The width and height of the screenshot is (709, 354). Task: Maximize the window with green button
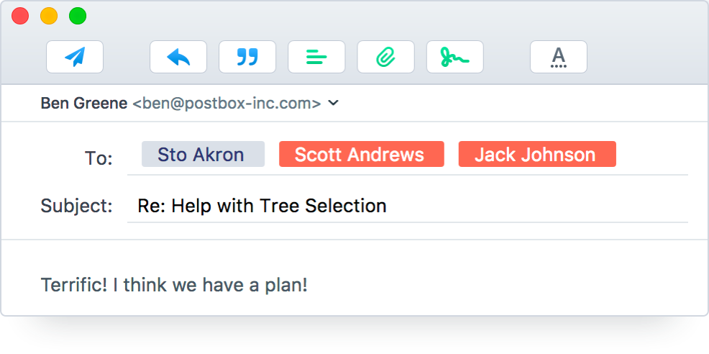tap(77, 16)
